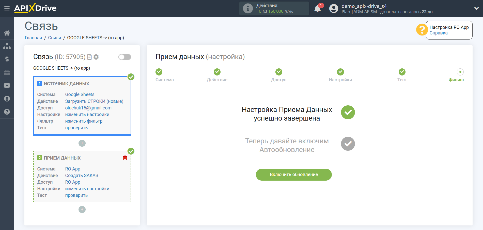This screenshot has width=483, height=230.
Task: Open the notifications bell
Action: (x=317, y=8)
